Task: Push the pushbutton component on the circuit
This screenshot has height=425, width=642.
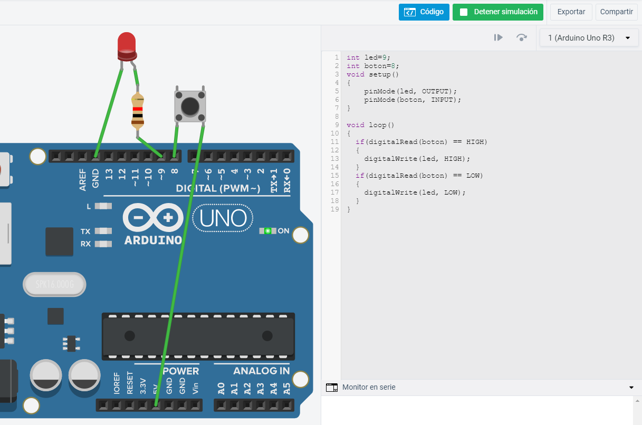Action: pyautogui.click(x=190, y=106)
